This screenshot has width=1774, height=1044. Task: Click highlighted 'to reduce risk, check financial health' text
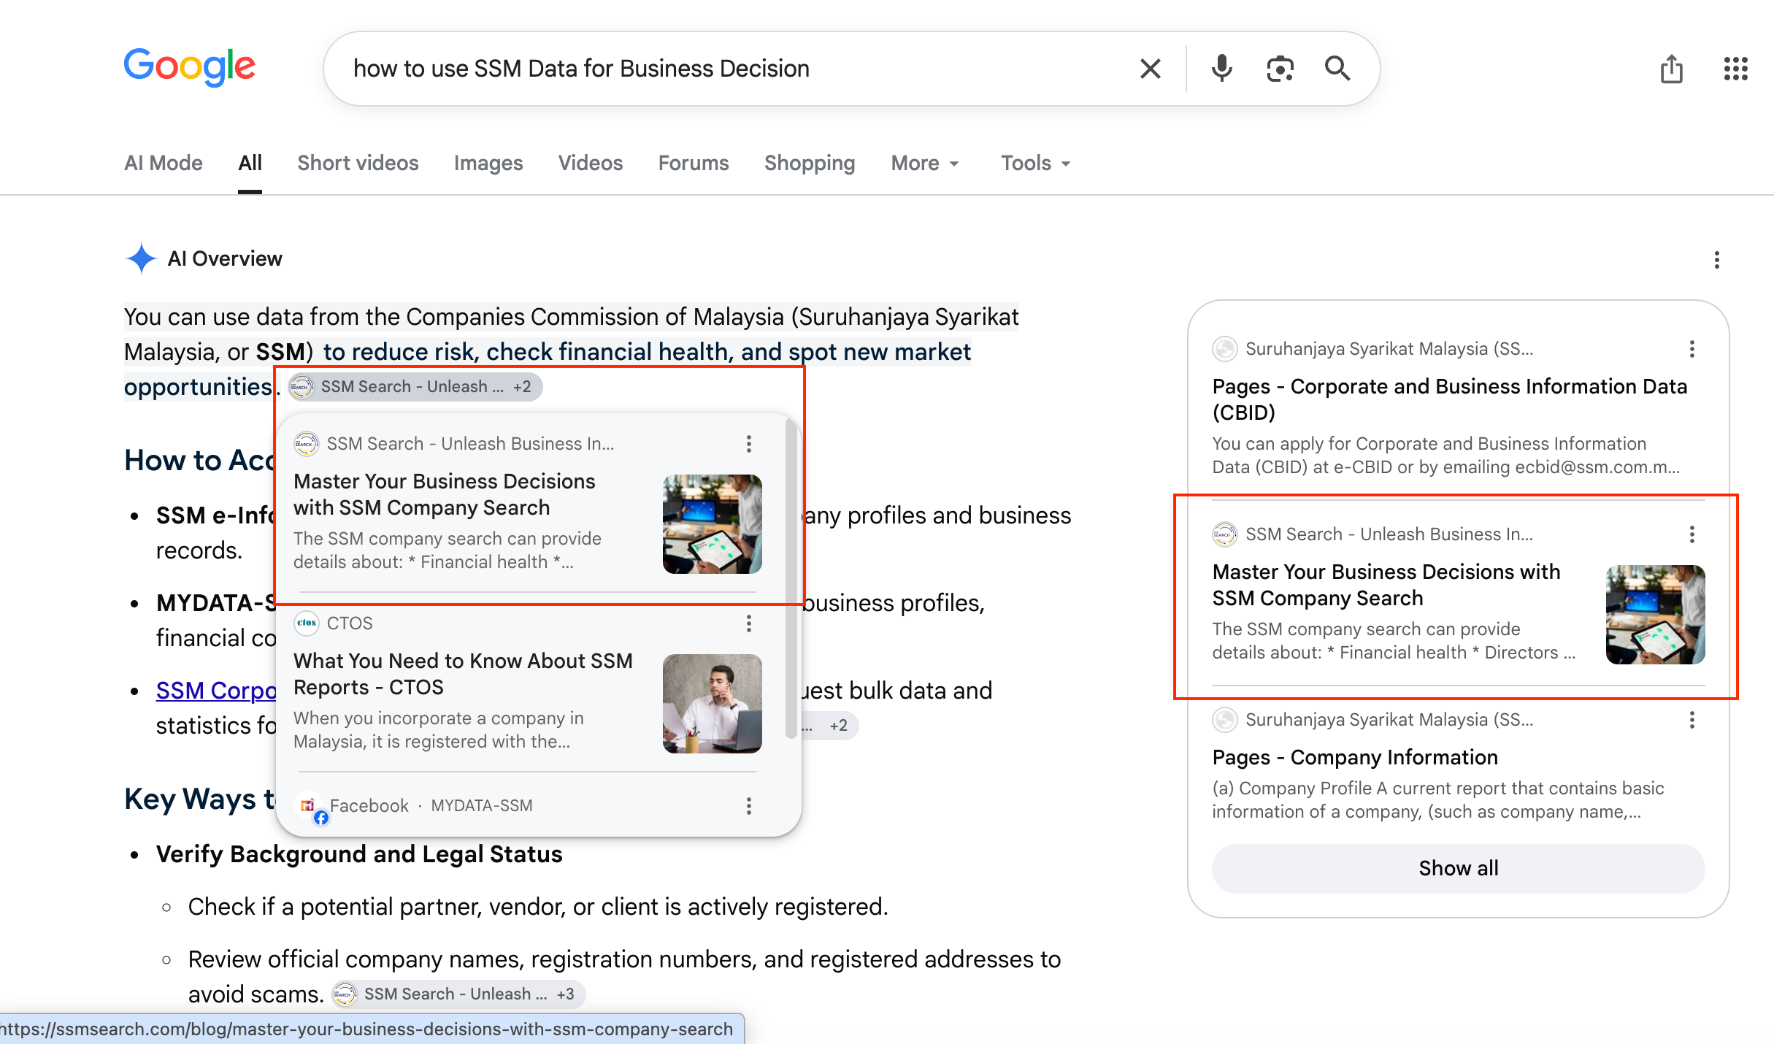pyautogui.click(x=526, y=352)
